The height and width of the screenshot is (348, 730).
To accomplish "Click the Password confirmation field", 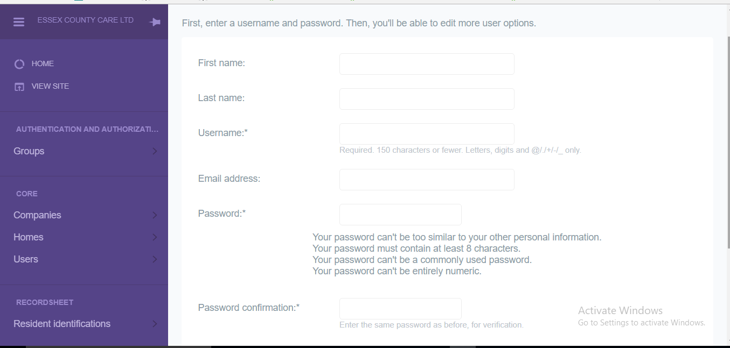I will point(400,309).
